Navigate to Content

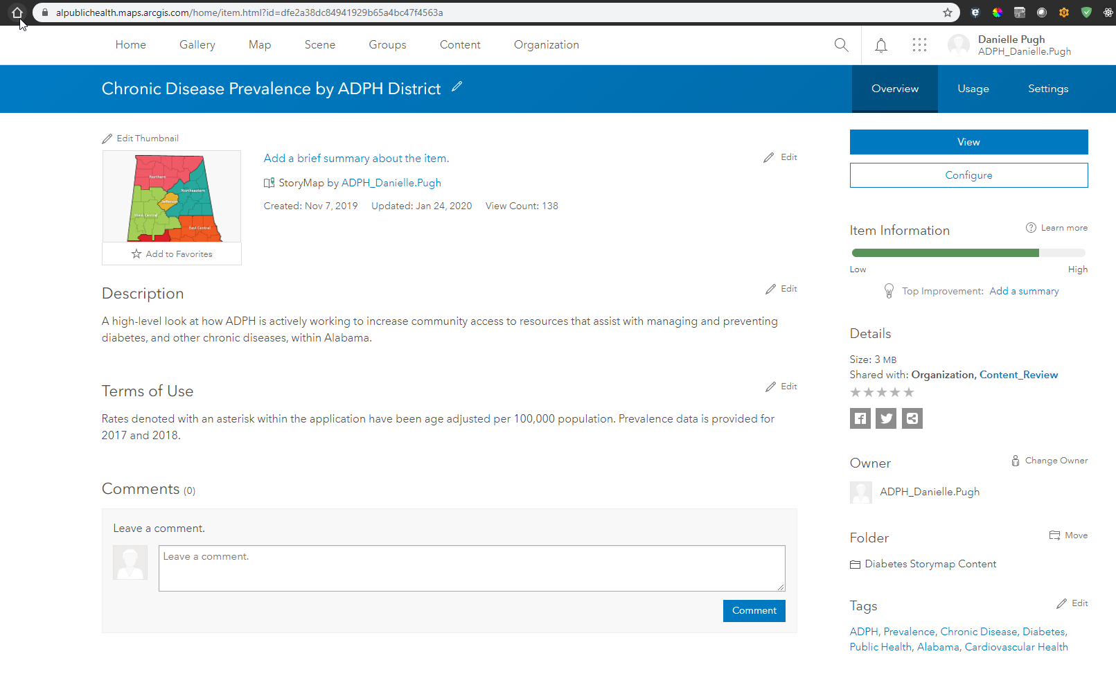460,45
